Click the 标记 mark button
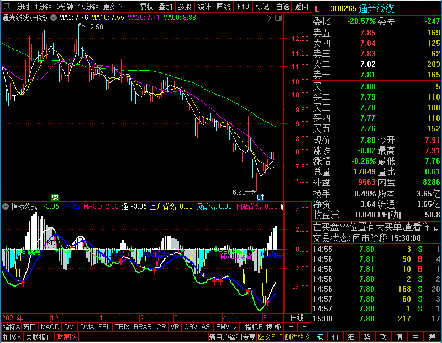The width and height of the screenshot is (442, 343). click(x=262, y=7)
